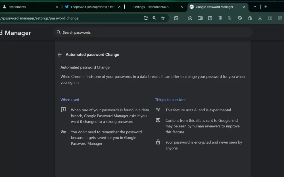Click the devices toolbar icon
This screenshot has width=284, height=177.
(270, 18)
